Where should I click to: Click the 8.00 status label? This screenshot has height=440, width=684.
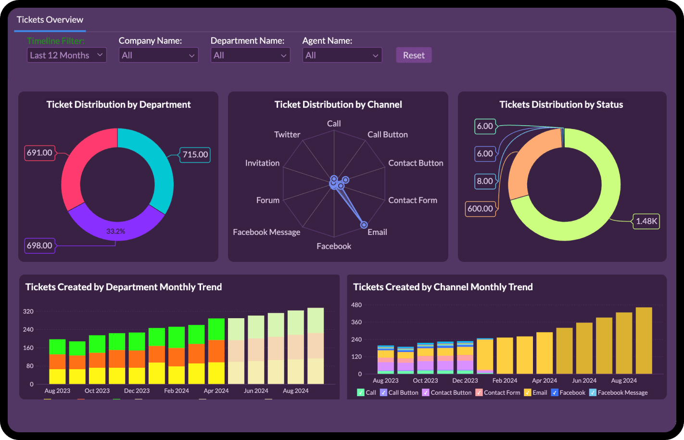484,181
